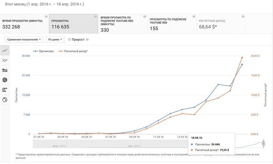Click the Расчетный доход metric tile
273x164 pixels.
point(221,24)
